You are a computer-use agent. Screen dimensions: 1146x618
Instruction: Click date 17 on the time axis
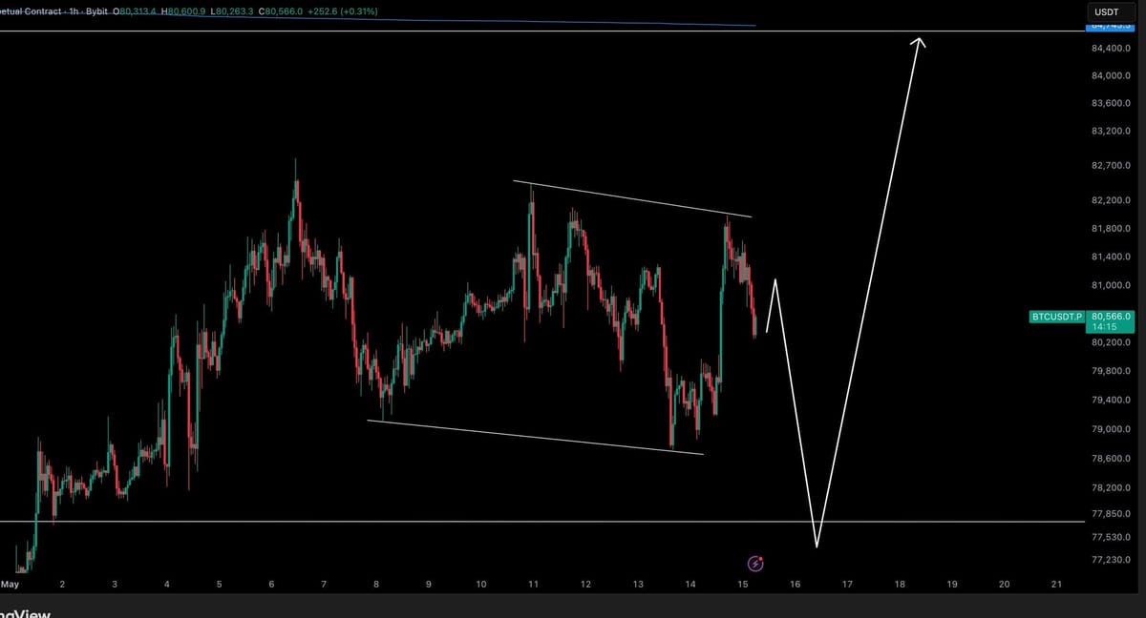tap(847, 584)
